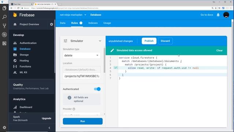
Task: Click the green check mark on line 4
Action: tap(116, 68)
